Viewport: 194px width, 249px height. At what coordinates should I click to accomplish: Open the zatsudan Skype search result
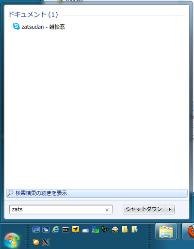39,27
